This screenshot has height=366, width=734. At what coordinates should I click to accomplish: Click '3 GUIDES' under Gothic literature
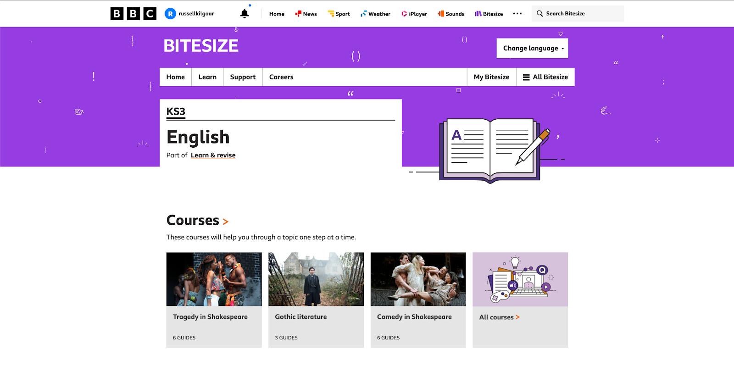point(286,338)
